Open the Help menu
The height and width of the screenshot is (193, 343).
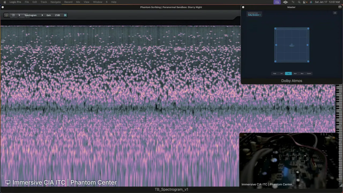click(114, 2)
